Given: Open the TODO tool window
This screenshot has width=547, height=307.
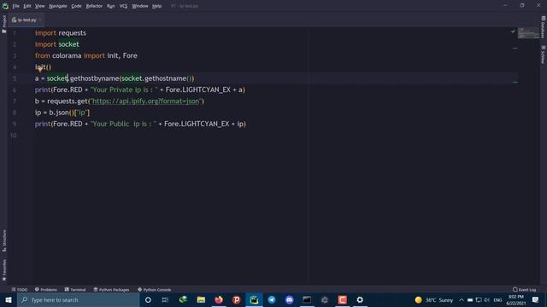Looking at the screenshot, I should [x=20, y=290].
